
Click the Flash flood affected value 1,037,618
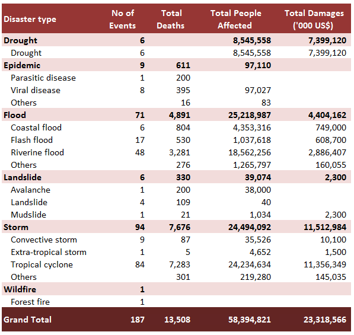point(252,140)
